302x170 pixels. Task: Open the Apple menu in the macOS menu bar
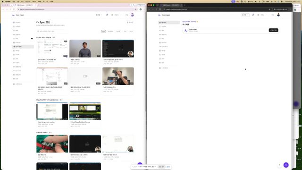pos(3,1)
